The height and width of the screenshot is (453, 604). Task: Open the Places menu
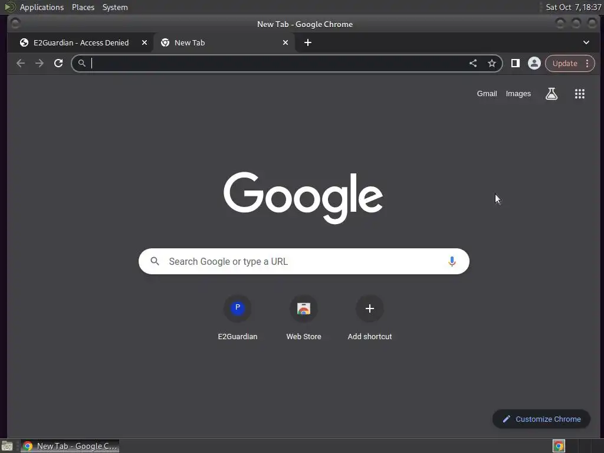pyautogui.click(x=83, y=7)
